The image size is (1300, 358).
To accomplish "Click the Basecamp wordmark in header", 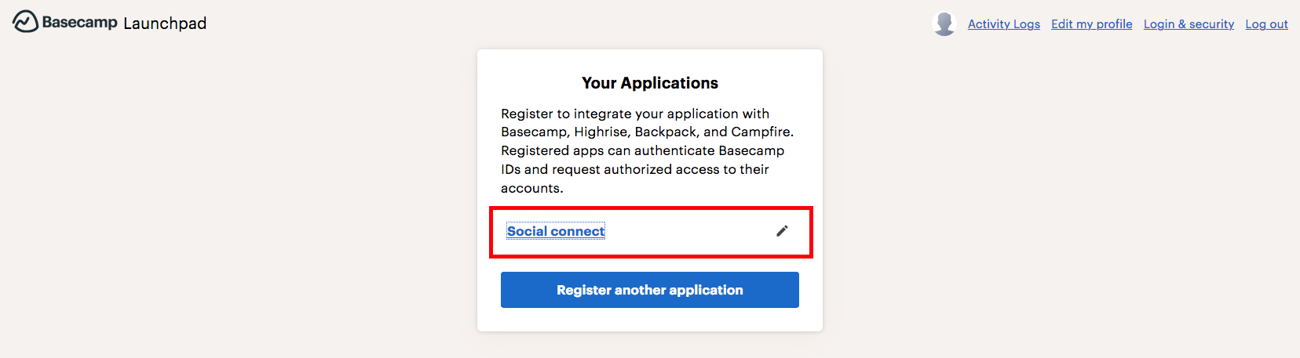I will (x=79, y=22).
